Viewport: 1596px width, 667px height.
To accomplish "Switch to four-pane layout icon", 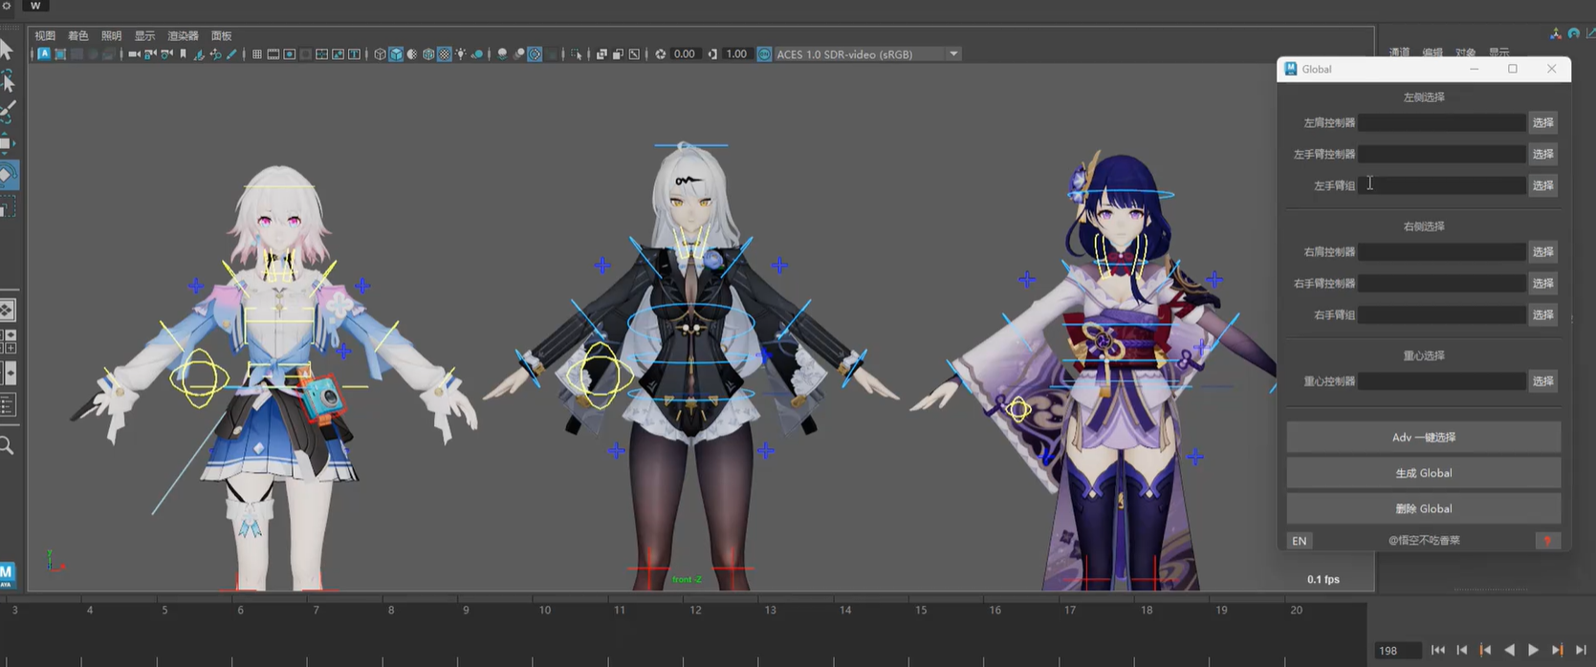I will click(7, 342).
